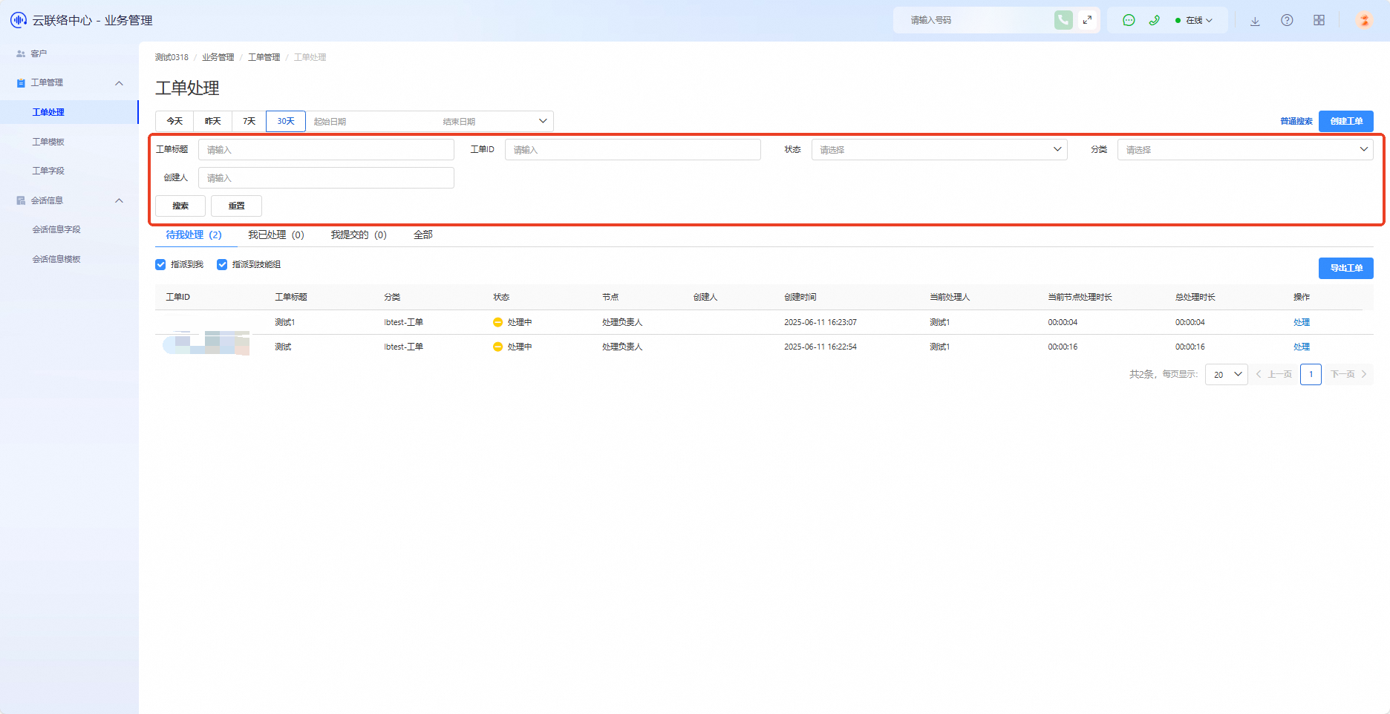Click the 00:00:16 current node duration cell
Image resolution: width=1390 pixels, height=714 pixels.
pos(1063,347)
